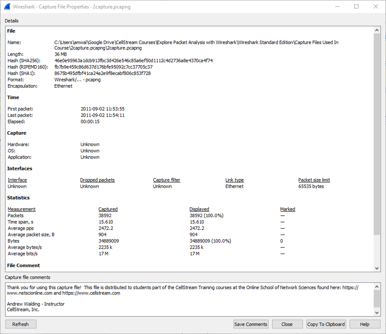Open Help for this dialog
Image resolution: width=386 pixels, height=334 pixels.
pos(364,324)
